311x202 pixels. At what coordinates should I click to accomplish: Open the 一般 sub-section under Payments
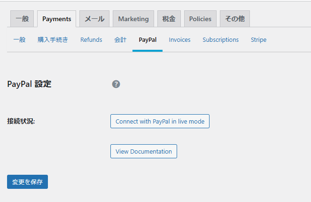[x=19, y=40]
